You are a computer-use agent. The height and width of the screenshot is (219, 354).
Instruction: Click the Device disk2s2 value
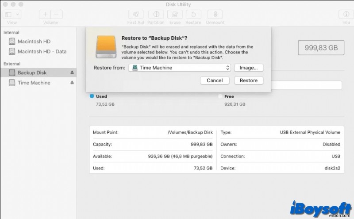(332, 168)
